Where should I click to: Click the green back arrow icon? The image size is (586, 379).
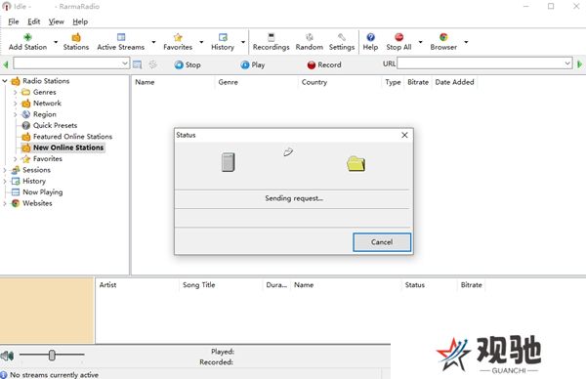[6, 64]
